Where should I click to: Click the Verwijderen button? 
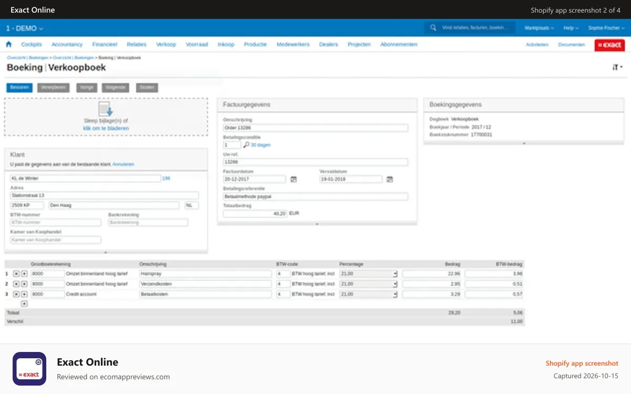click(54, 88)
